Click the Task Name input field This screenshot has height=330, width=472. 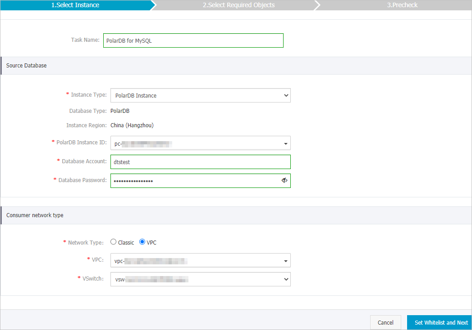click(x=193, y=40)
